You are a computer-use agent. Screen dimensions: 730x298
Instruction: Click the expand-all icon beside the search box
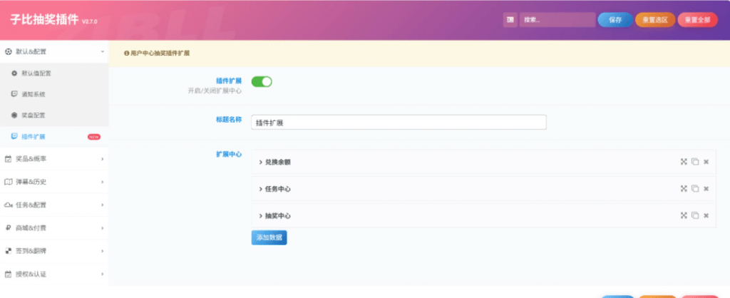pyautogui.click(x=510, y=19)
